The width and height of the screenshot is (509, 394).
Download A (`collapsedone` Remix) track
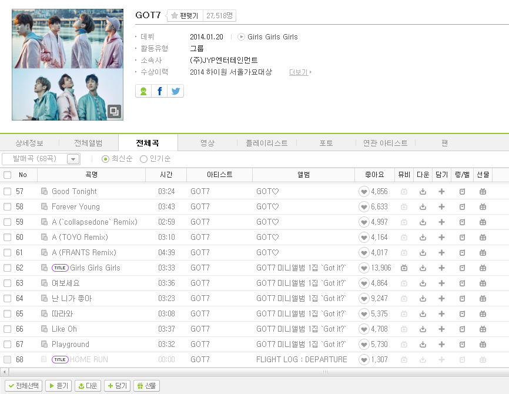click(423, 222)
